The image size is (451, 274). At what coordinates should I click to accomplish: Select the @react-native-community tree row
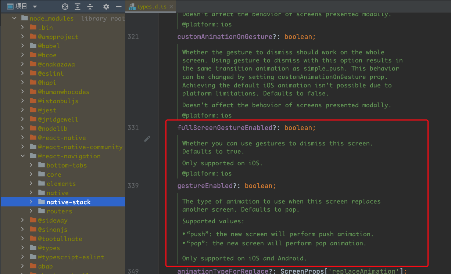click(x=62, y=147)
